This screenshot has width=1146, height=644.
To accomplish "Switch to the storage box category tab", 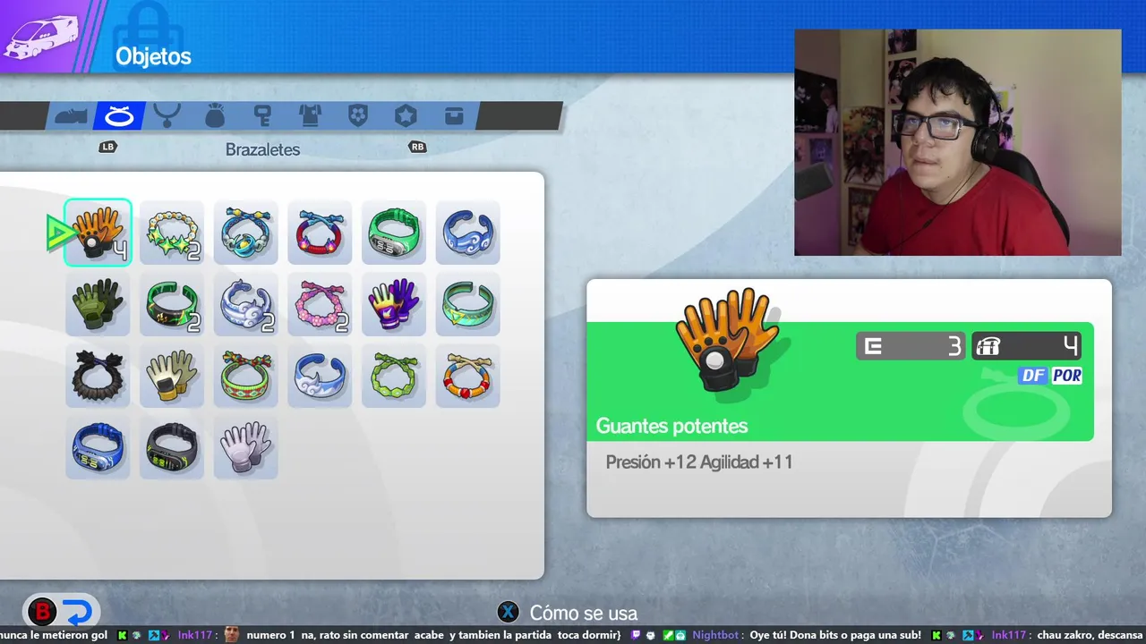I will click(x=454, y=115).
